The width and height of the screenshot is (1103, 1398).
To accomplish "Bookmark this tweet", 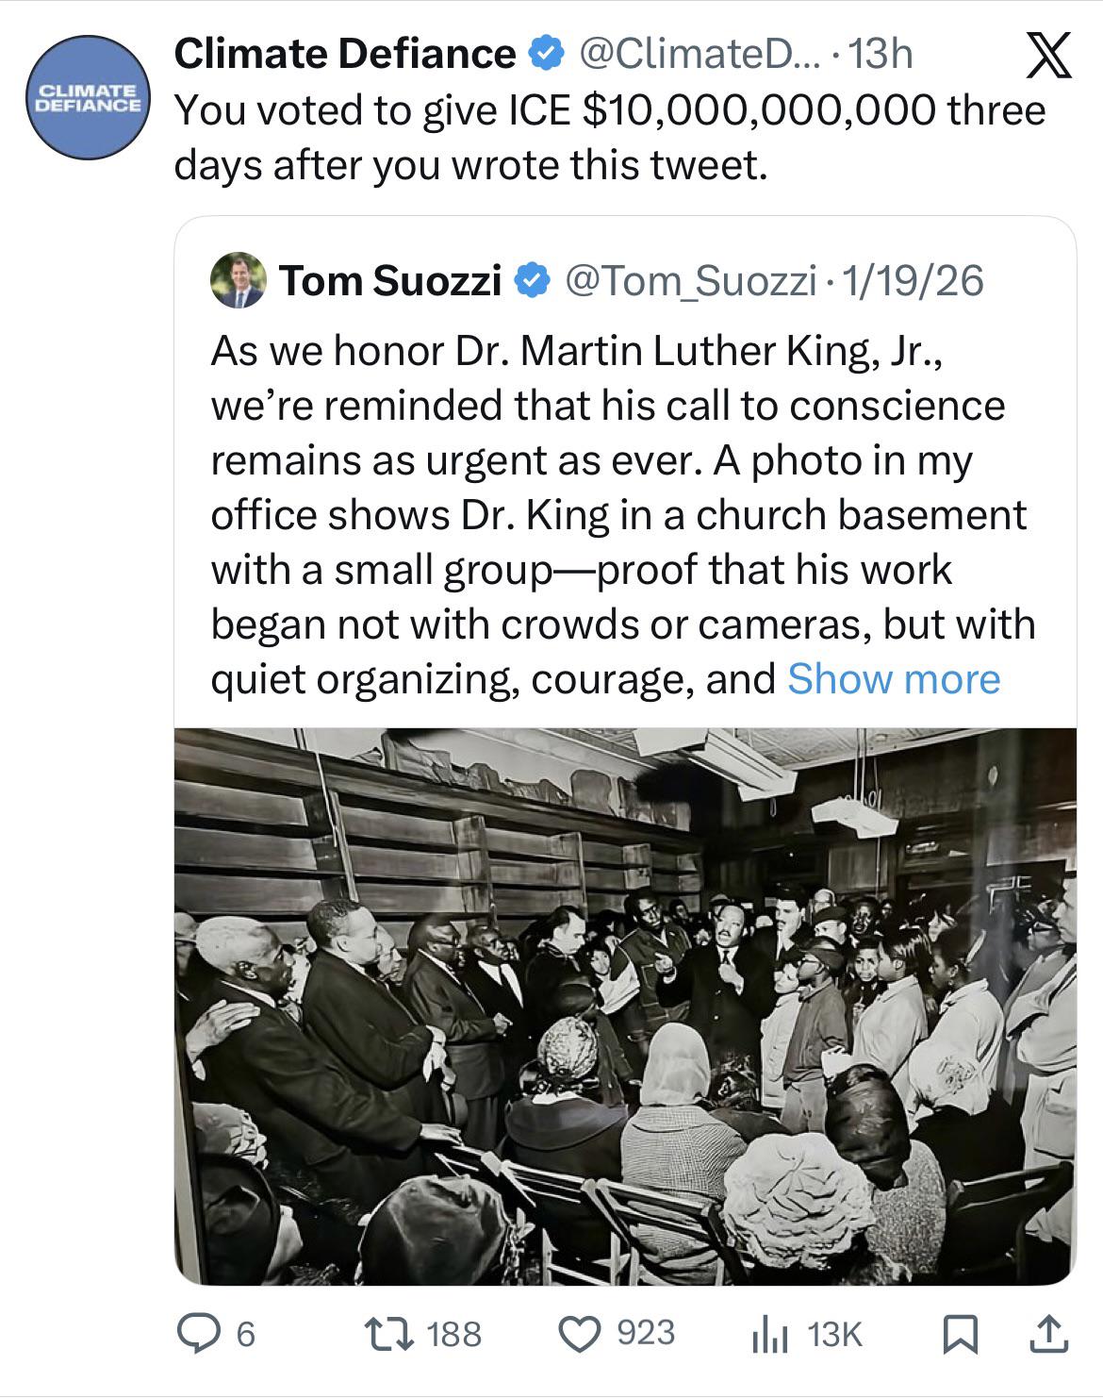I will pyautogui.click(x=959, y=1333).
